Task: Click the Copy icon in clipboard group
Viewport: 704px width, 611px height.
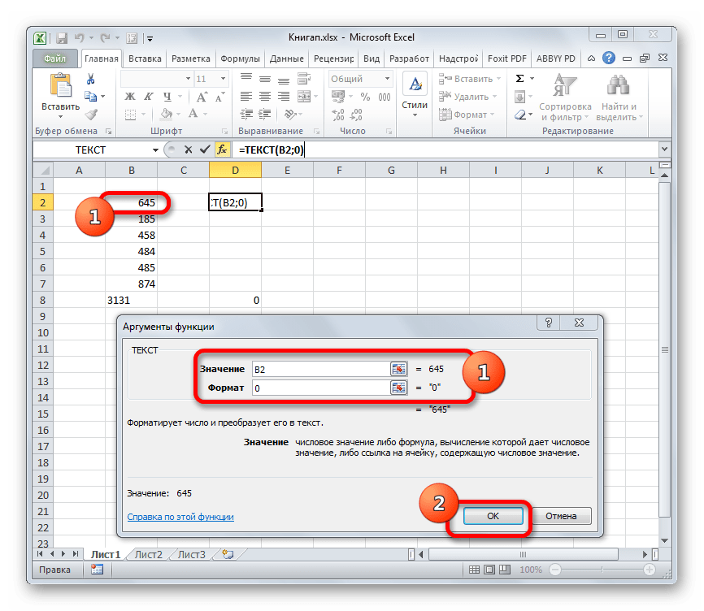Action: coord(91,97)
